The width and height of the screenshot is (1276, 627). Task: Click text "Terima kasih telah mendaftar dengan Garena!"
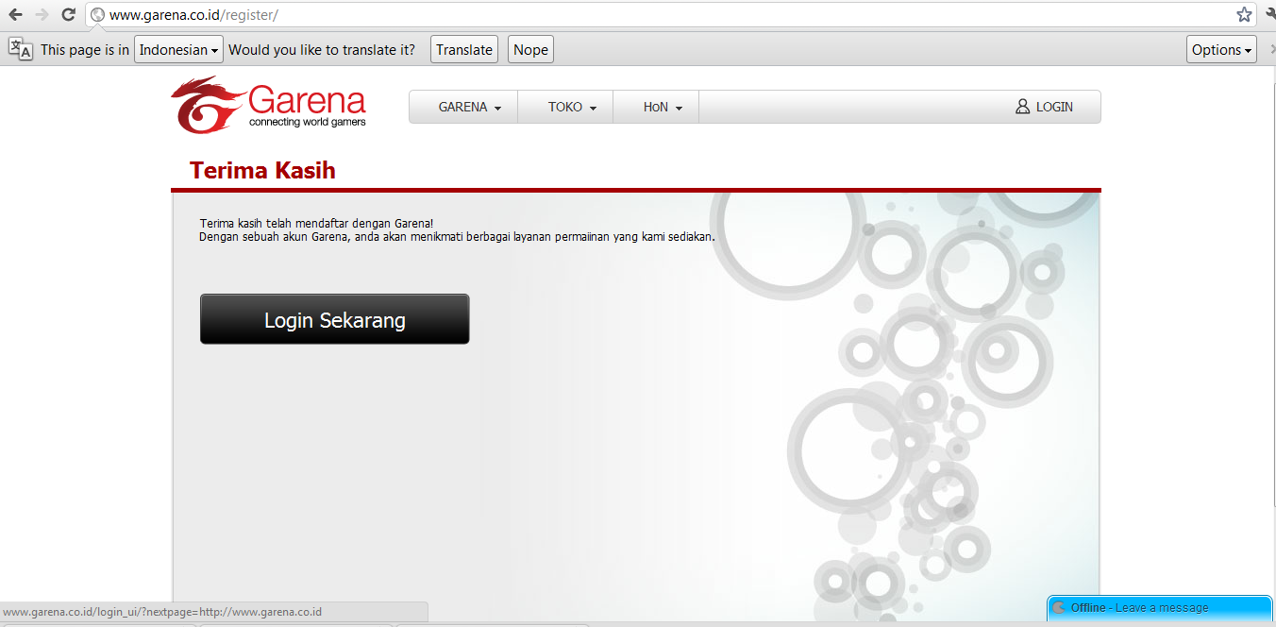pyautogui.click(x=316, y=224)
